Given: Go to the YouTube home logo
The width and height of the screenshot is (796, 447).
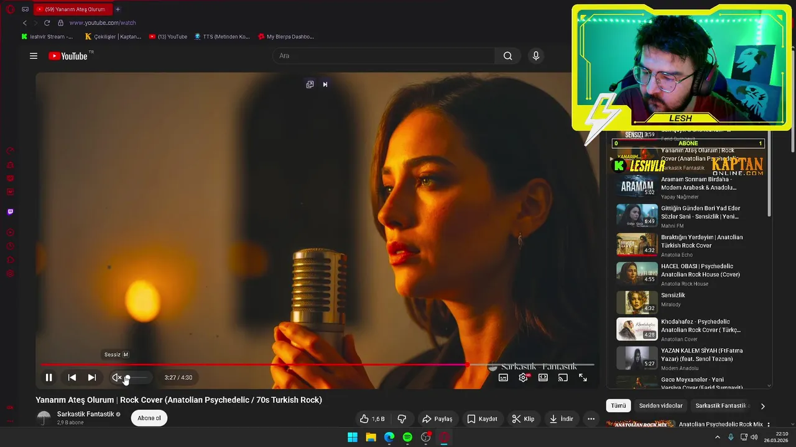Looking at the screenshot, I should (x=68, y=56).
